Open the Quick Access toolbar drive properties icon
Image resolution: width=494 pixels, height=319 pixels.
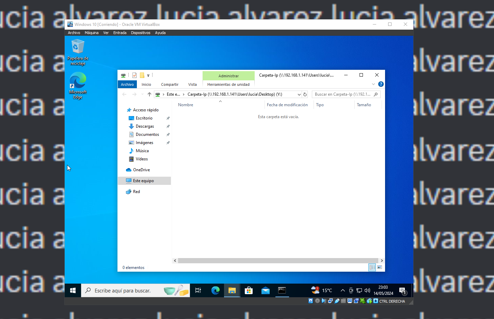coord(123,75)
